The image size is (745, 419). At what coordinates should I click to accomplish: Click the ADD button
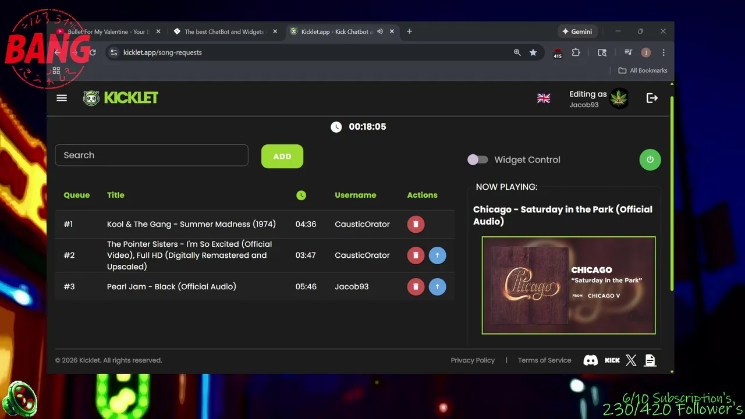click(282, 156)
